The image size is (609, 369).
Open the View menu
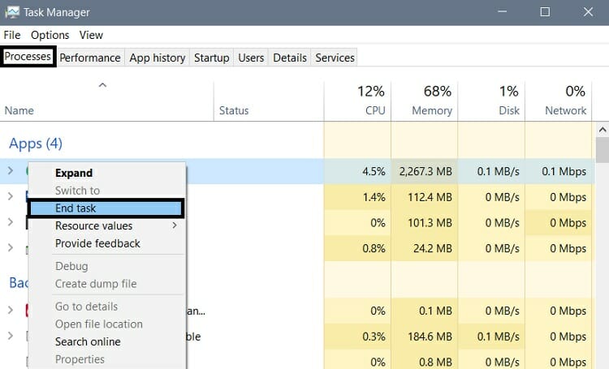tap(91, 35)
